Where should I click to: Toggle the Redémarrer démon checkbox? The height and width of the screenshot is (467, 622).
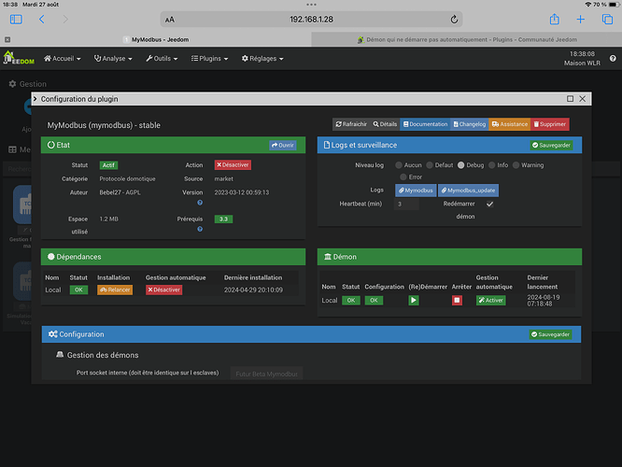(x=489, y=204)
